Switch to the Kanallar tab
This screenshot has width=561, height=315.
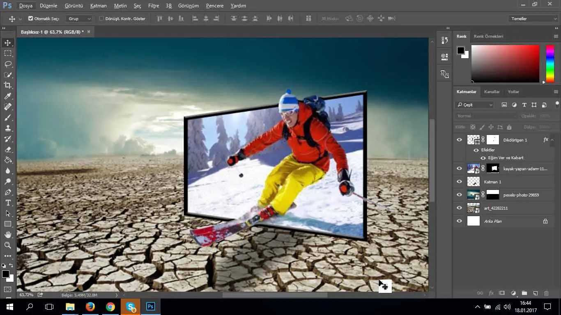[x=492, y=92]
